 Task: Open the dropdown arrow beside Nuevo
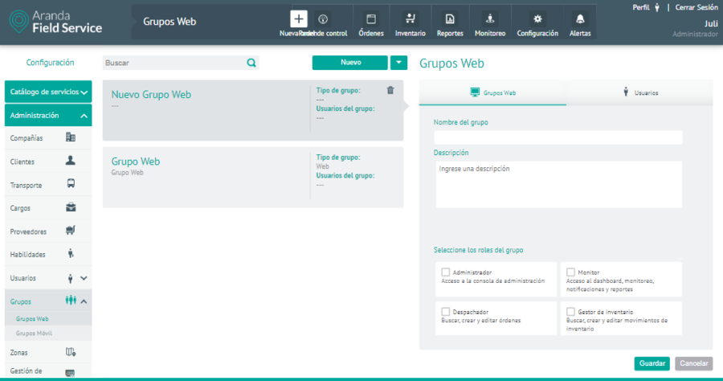click(398, 63)
